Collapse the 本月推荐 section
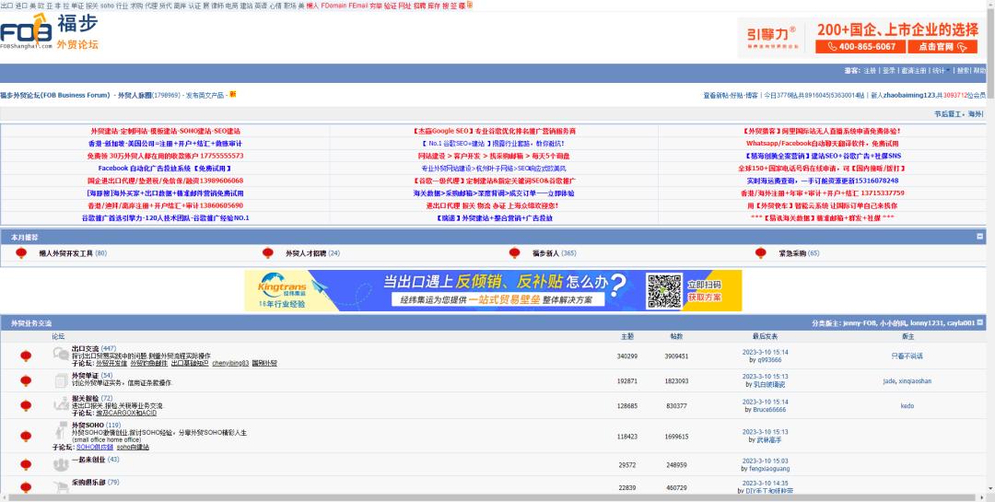The width and height of the screenshot is (995, 502). pyautogui.click(x=979, y=236)
